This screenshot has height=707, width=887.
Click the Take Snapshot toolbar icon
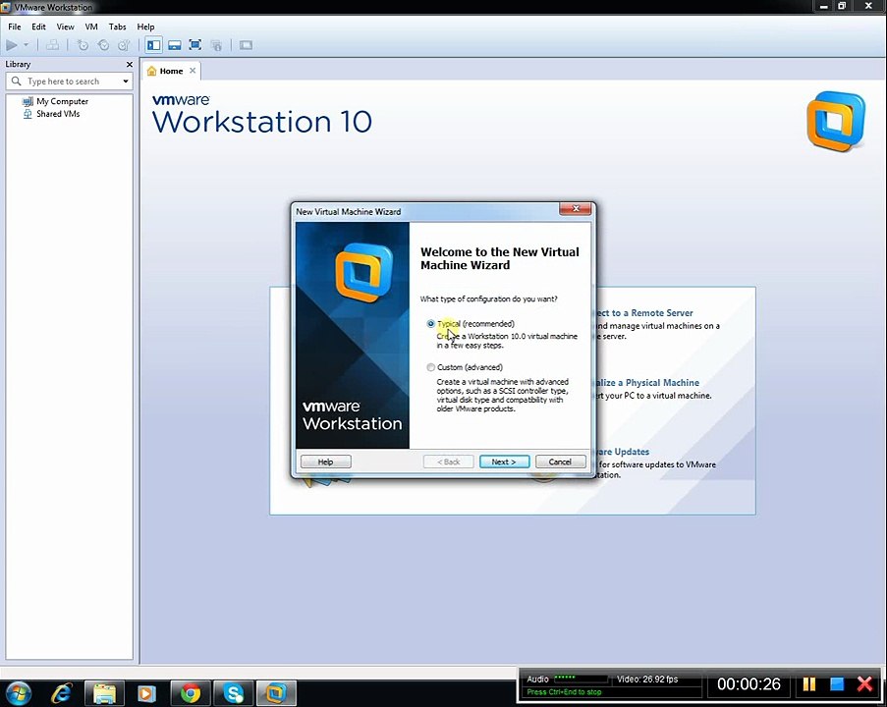tap(83, 45)
